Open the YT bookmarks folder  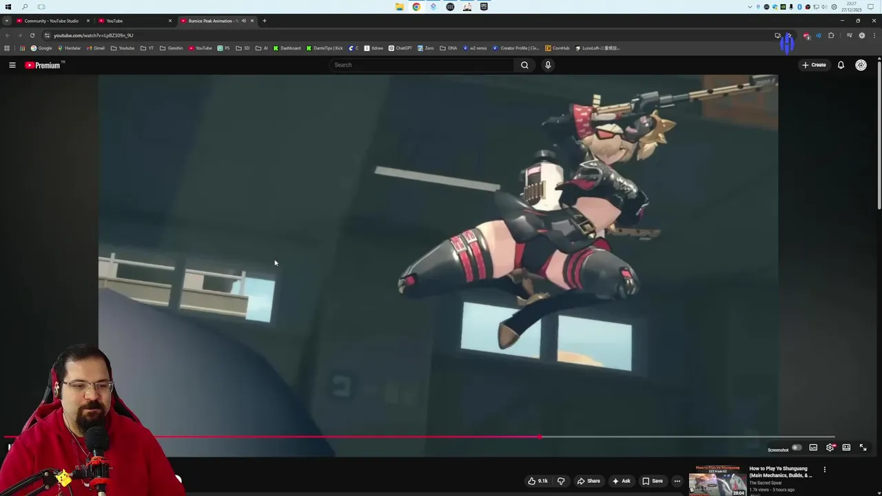pos(147,48)
